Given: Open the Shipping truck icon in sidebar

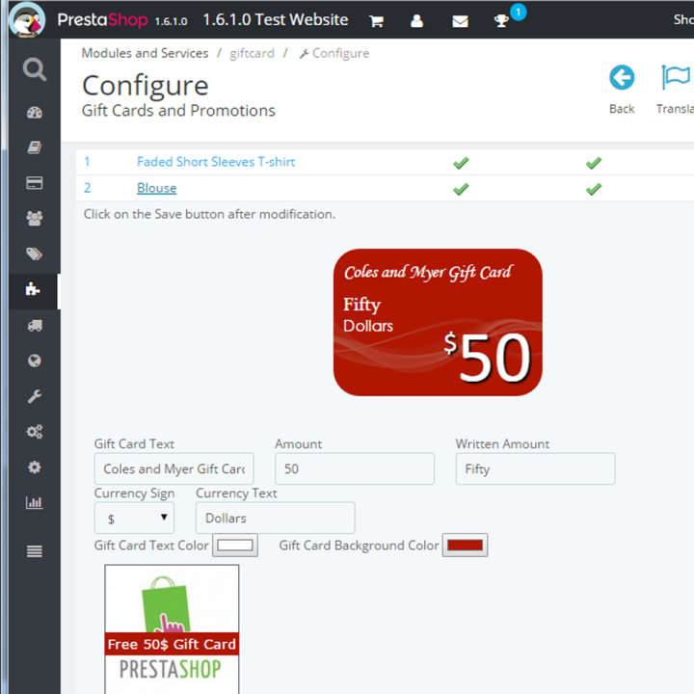Looking at the screenshot, I should coord(35,326).
